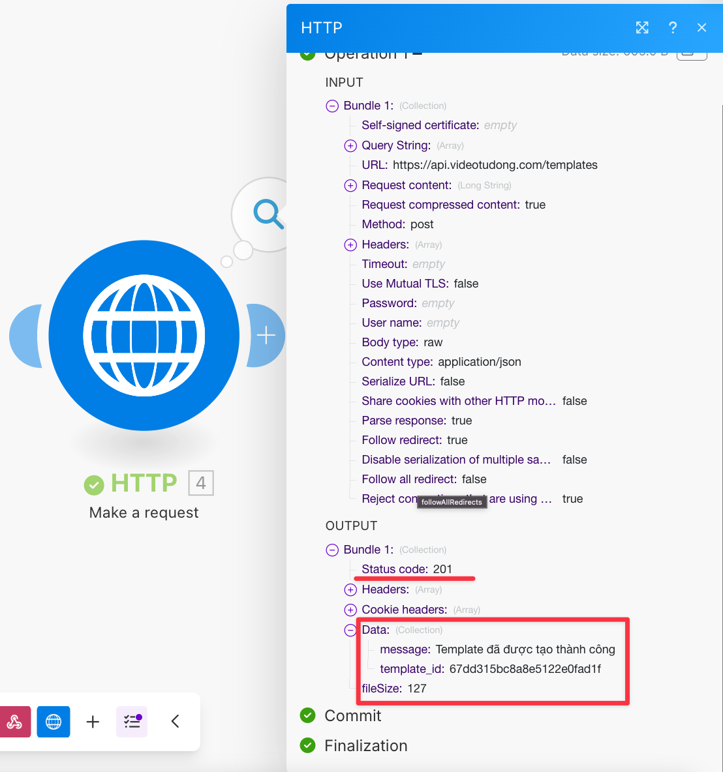Click the Status code label
723x772 pixels.
tap(394, 569)
